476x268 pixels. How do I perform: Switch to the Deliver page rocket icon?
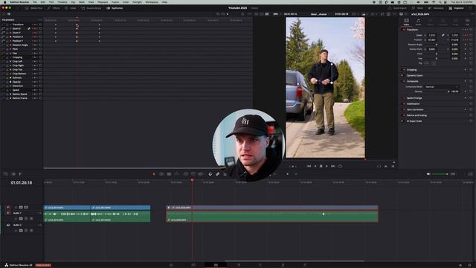coord(305,265)
